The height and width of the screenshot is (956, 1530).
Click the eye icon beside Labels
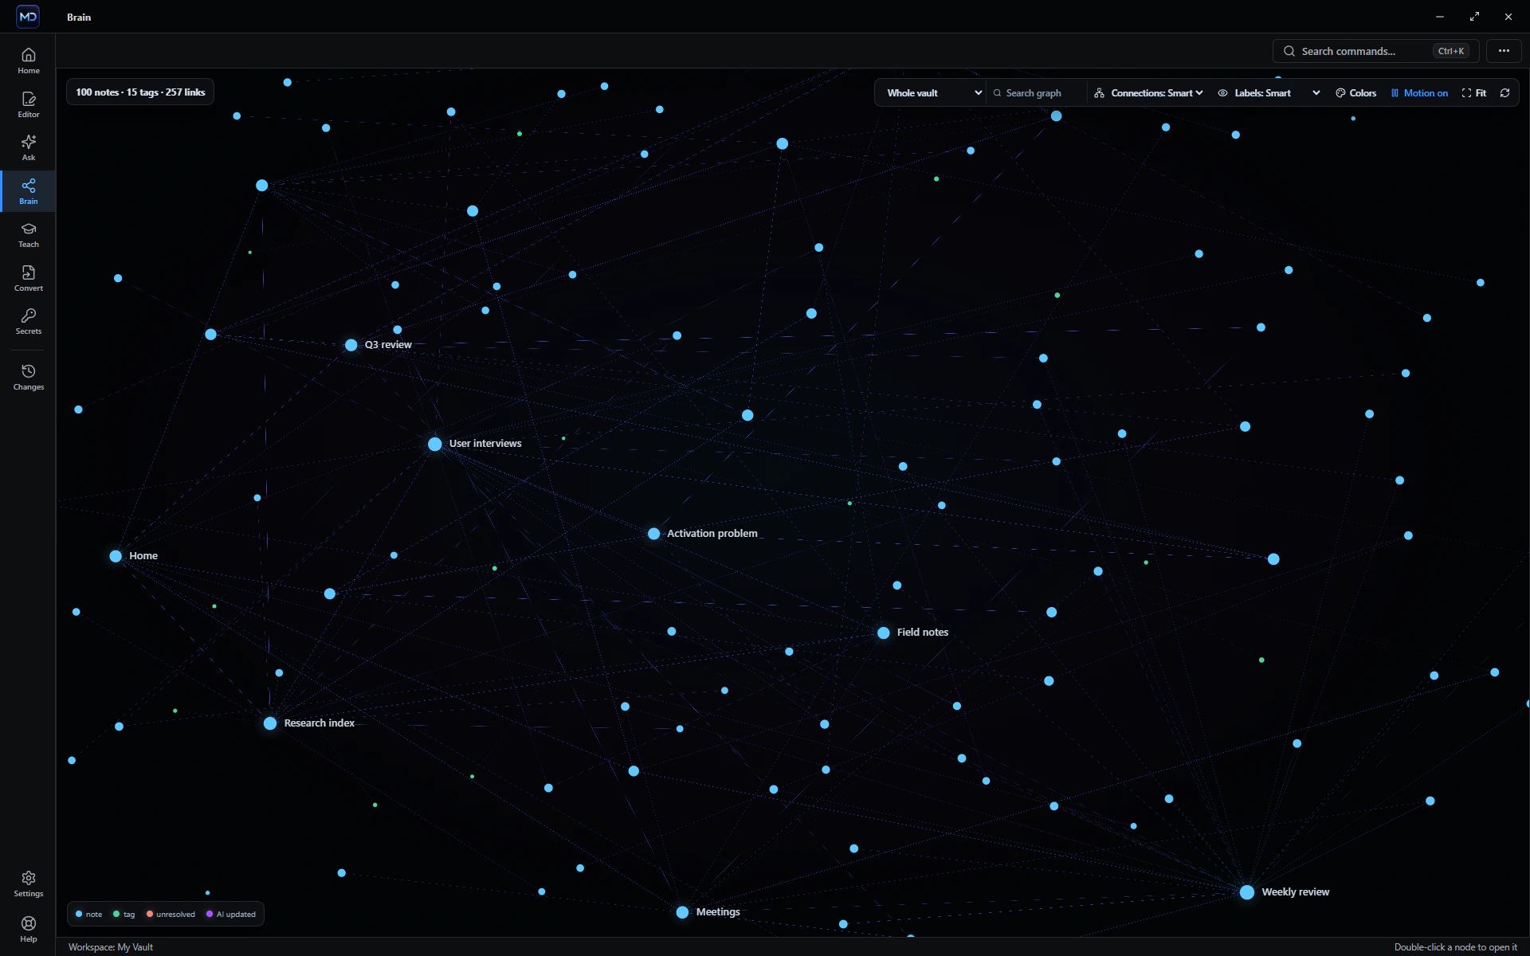(x=1222, y=93)
